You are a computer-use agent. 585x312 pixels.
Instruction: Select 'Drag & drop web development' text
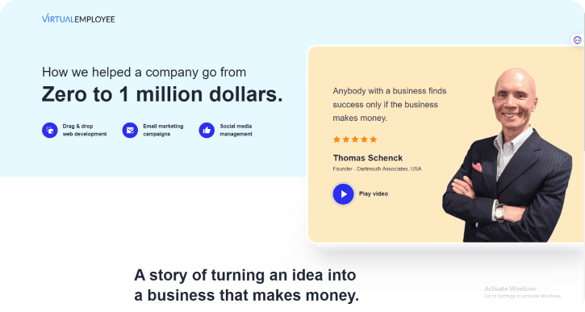[x=85, y=130]
